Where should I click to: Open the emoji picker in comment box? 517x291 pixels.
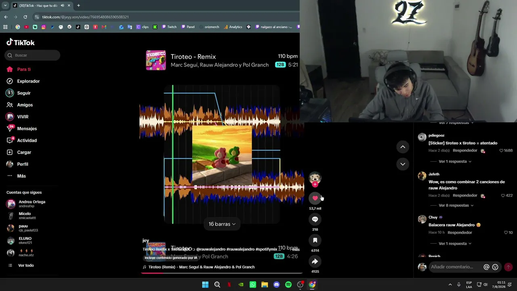pos(495,267)
